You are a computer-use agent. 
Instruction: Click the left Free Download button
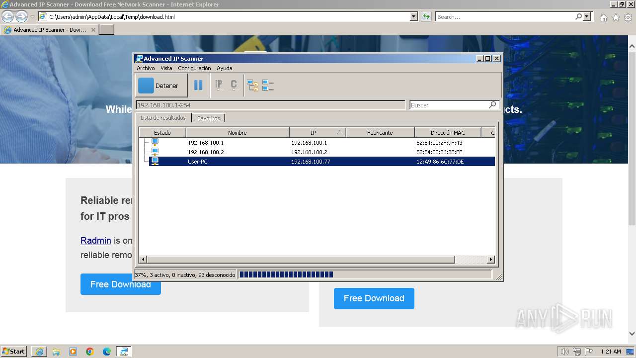coord(121,284)
